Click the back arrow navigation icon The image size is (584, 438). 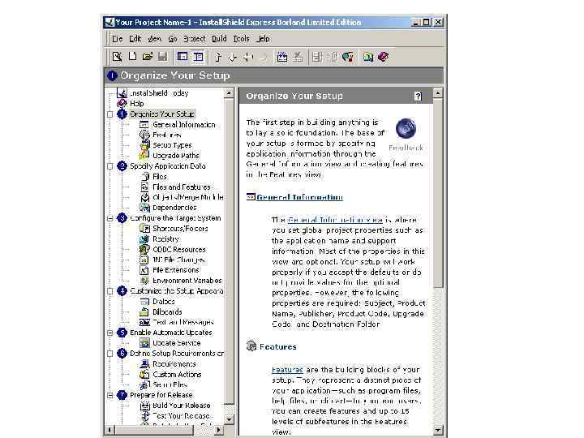248,57
